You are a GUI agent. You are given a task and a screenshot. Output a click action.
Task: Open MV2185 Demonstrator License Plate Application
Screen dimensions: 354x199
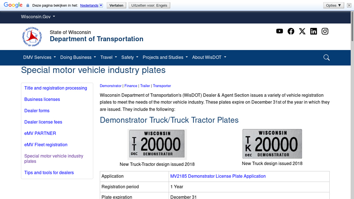[x=218, y=176]
